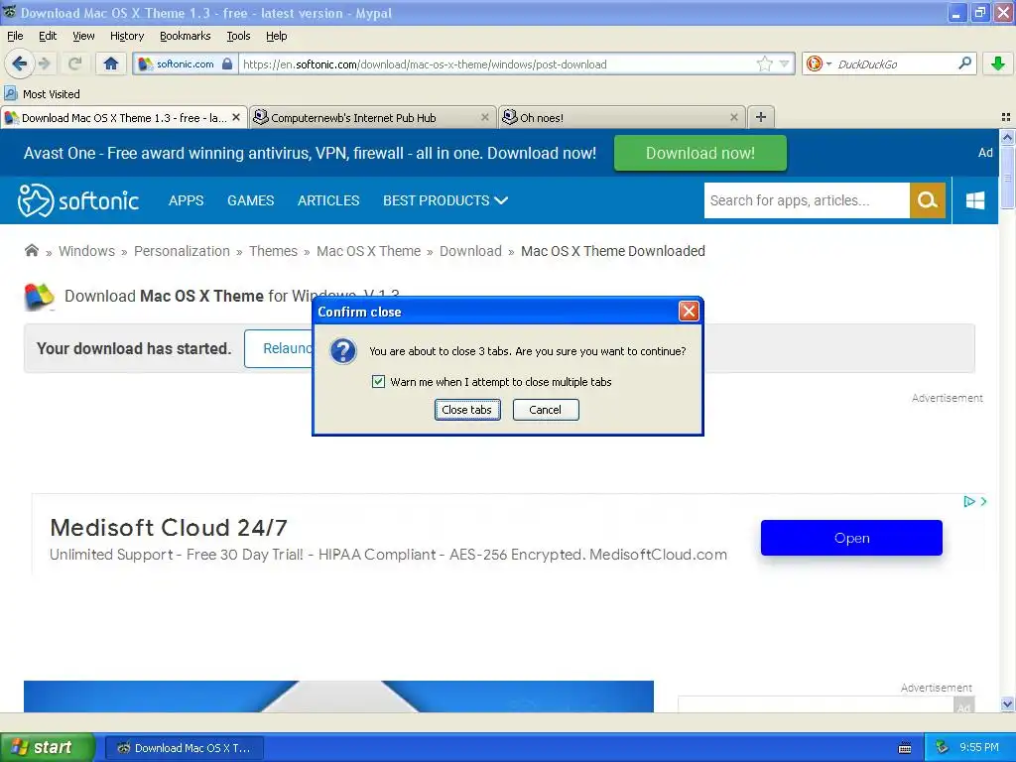Show the all-tabs grid icon
1016x762 pixels.
[x=1006, y=117]
